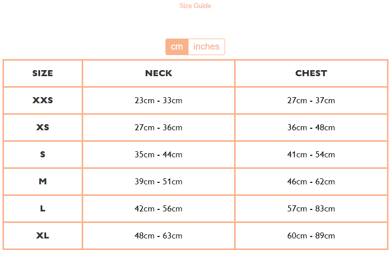Viewport: 390px width, 259px height.
Task: Click M chest measurement 46cm - 62cm
Action: (311, 181)
